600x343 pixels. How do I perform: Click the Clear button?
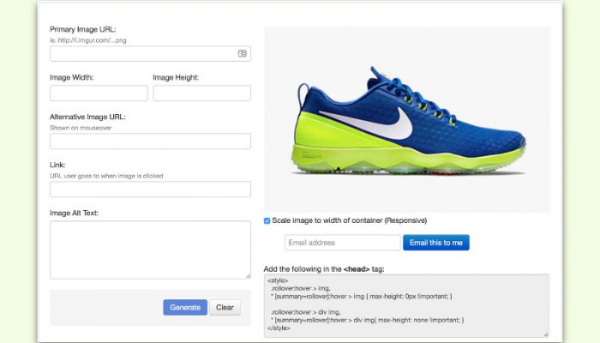click(x=225, y=307)
